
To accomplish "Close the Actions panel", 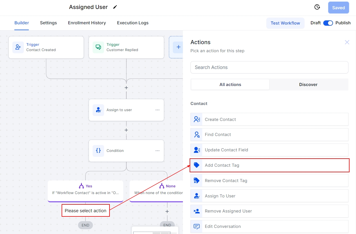I will point(347,42).
